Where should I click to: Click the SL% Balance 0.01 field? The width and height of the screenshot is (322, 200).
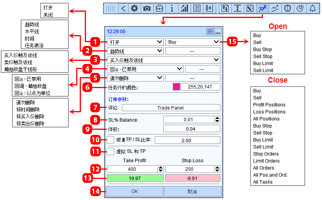(189, 119)
